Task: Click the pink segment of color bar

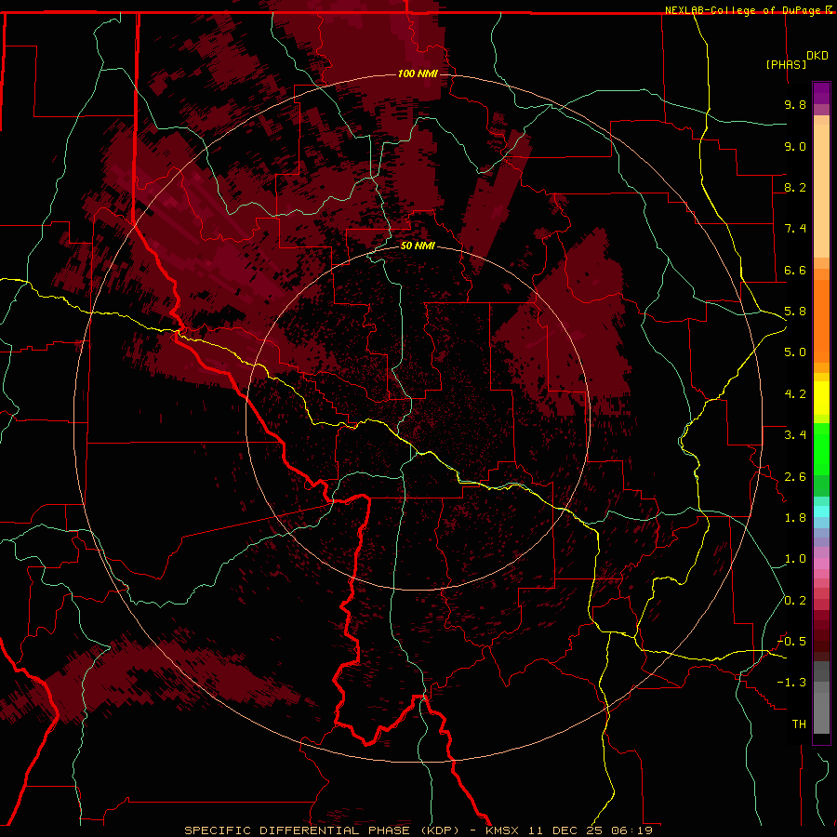Action: click(x=821, y=564)
